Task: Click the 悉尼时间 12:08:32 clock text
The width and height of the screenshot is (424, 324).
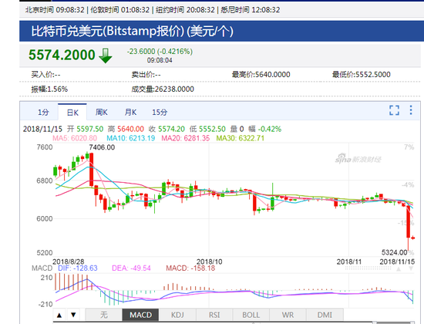Action: pos(250,10)
